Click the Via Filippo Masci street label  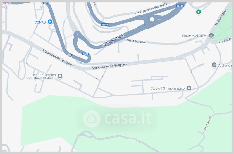coord(113,40)
